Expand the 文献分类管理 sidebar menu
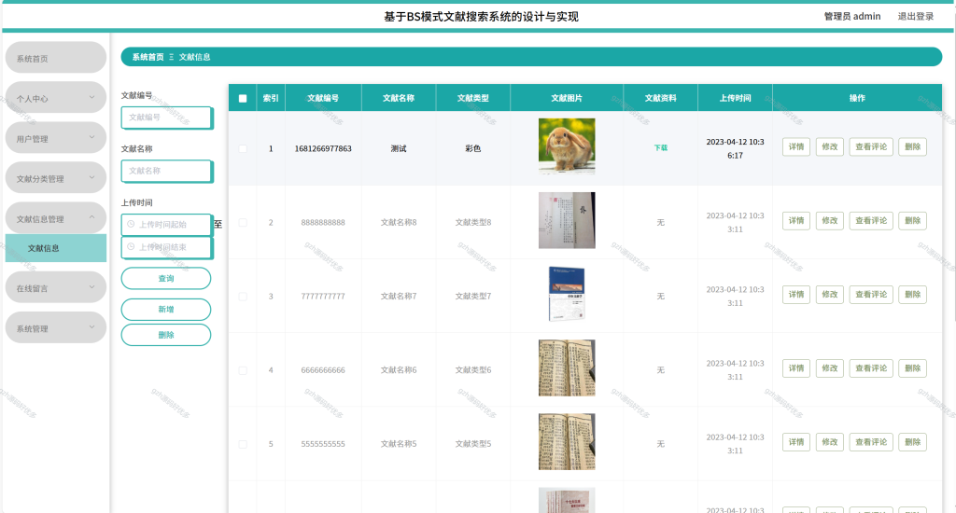 pos(56,178)
